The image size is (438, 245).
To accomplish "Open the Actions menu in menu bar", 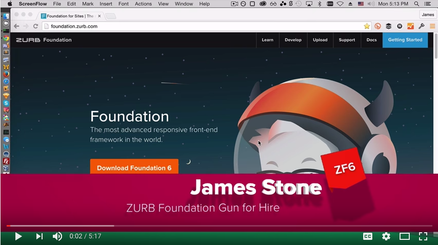I will point(143,4).
